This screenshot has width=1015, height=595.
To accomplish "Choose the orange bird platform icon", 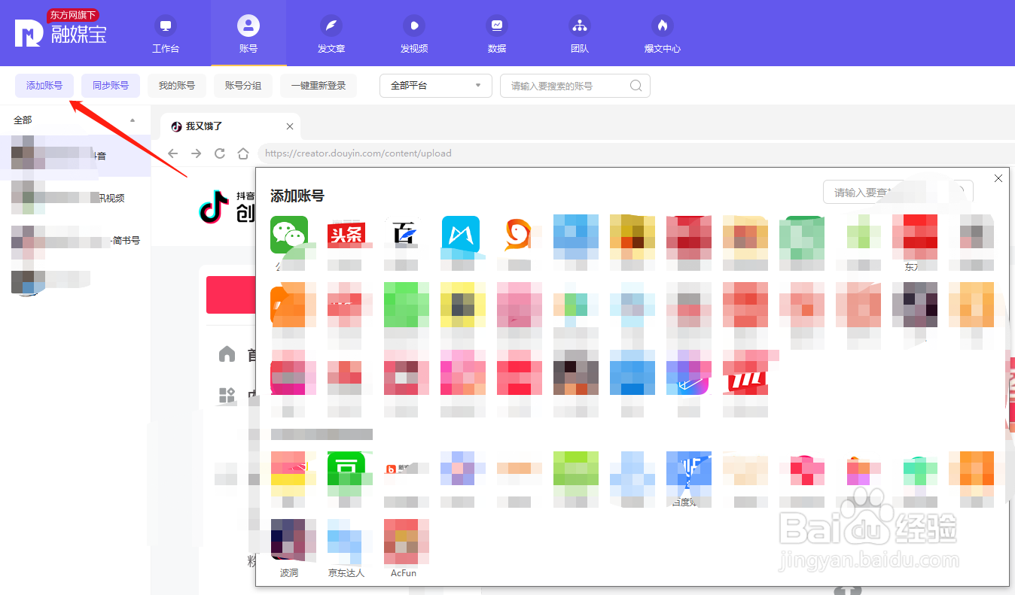I will (x=517, y=235).
